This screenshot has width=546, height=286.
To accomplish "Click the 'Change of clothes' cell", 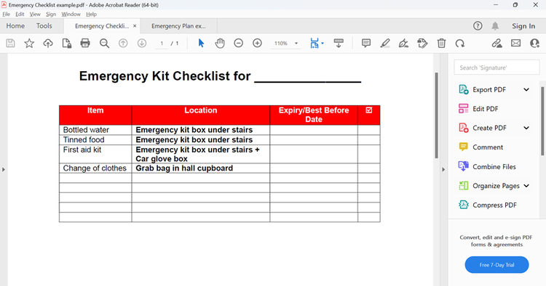I will [x=95, y=168].
